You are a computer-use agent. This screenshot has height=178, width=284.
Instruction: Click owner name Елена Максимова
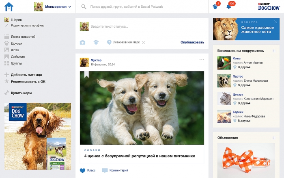tap(256, 80)
